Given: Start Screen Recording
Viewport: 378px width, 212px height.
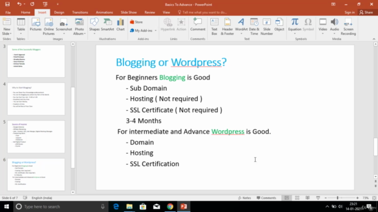Looking at the screenshot, I should [348, 26].
